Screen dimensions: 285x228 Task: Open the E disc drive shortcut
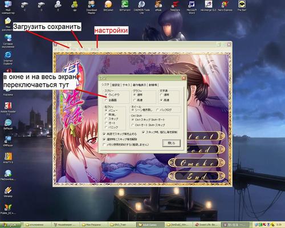pyautogui.click(x=58, y=6)
